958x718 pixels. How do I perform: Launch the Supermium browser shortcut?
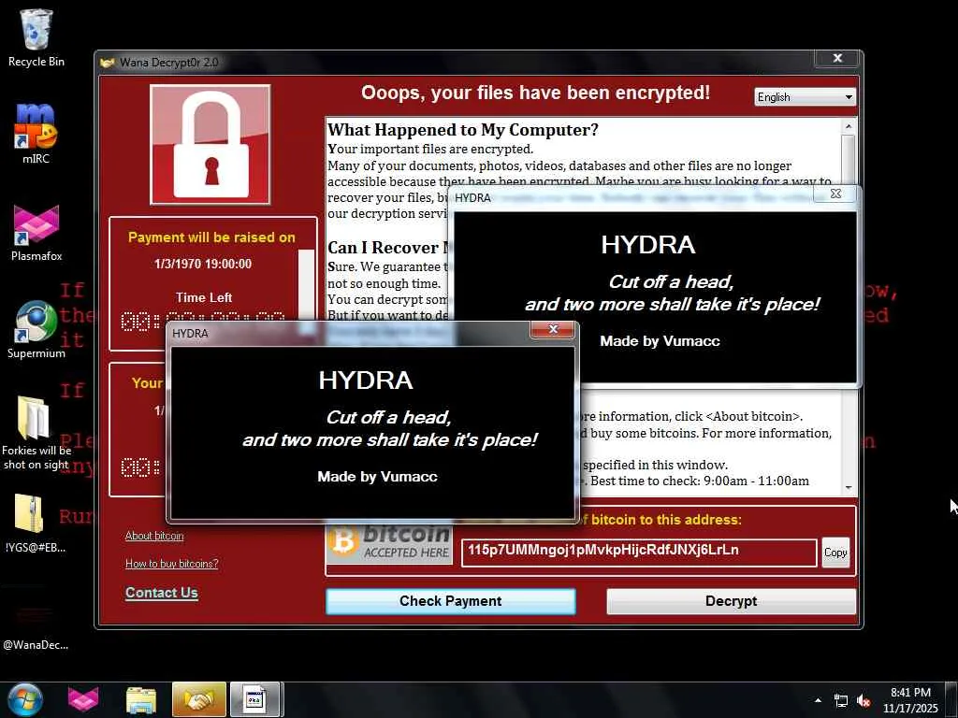click(x=36, y=330)
